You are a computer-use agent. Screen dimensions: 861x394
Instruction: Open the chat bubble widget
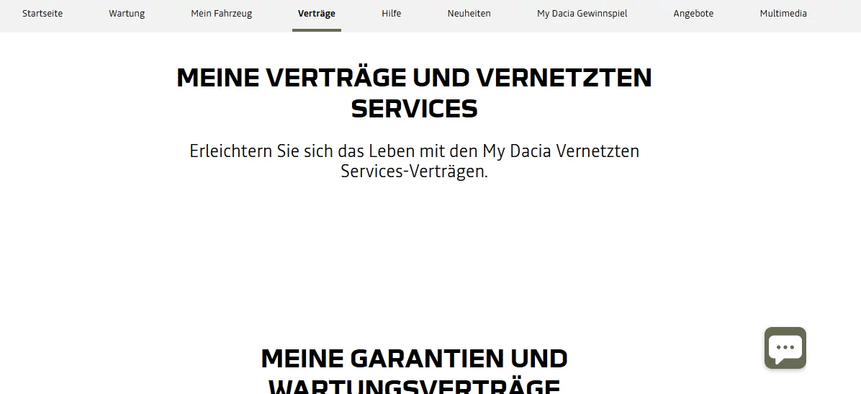click(x=785, y=348)
